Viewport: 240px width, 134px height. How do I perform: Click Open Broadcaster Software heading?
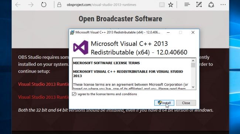(120, 19)
